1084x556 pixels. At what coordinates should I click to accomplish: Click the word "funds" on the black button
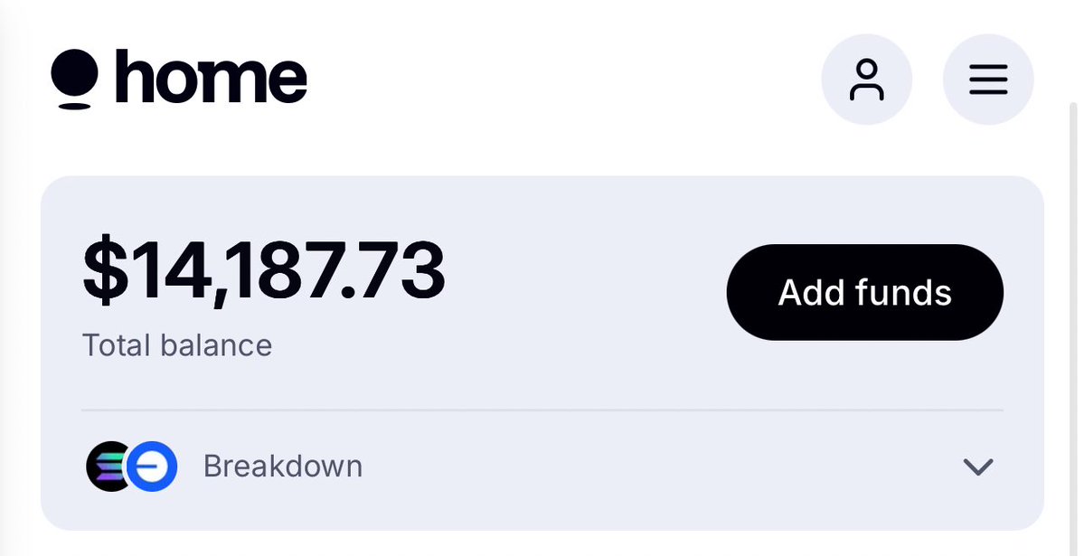coord(904,292)
